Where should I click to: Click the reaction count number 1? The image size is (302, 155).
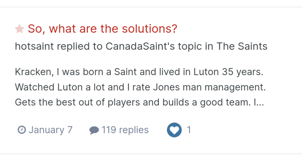pyautogui.click(x=189, y=130)
